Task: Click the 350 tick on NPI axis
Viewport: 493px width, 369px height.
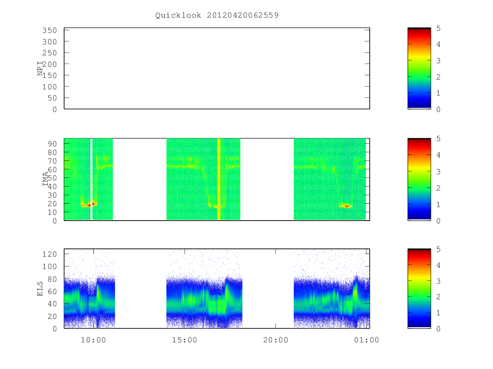Action: (50, 30)
